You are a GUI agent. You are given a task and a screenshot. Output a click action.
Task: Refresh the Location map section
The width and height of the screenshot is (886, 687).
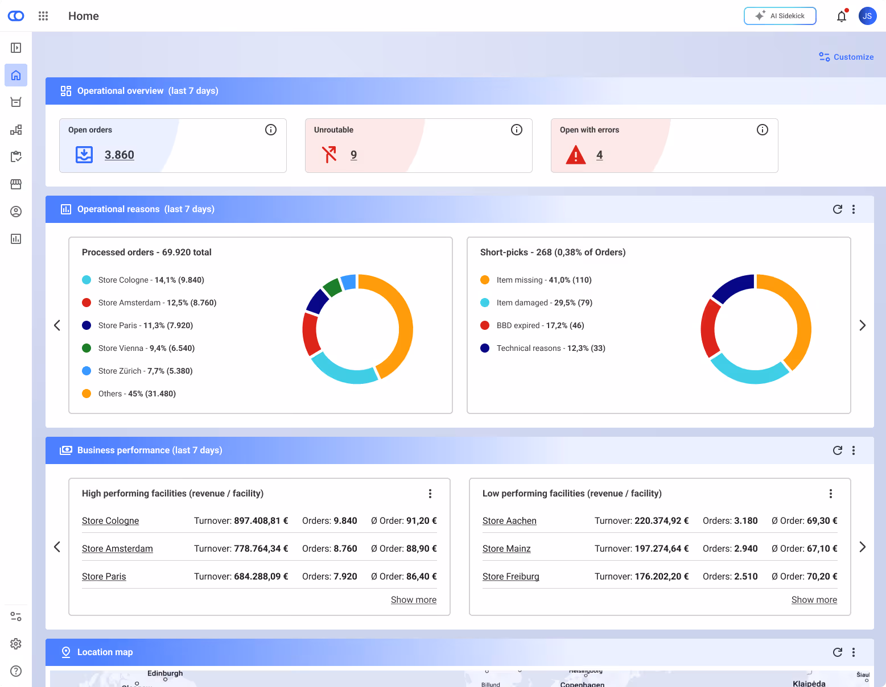838,652
